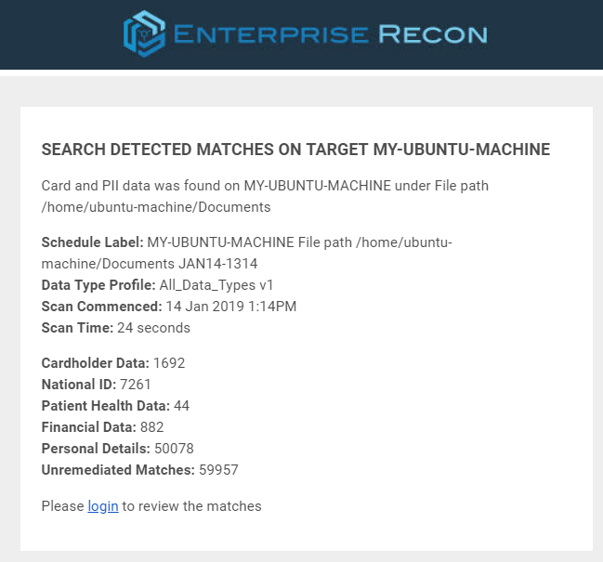The height and width of the screenshot is (562, 603).
Task: Click the Enterprise Recon wordmark text
Action: coord(330,35)
